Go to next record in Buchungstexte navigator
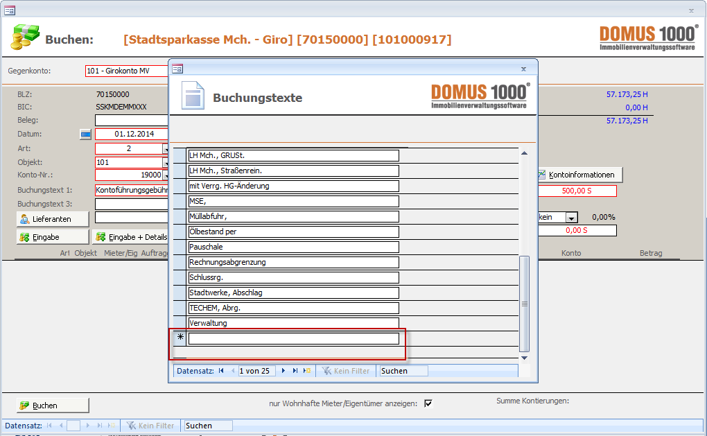 pos(283,371)
